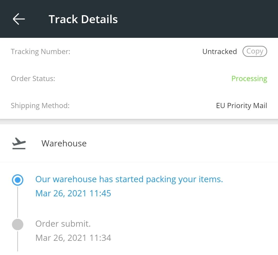
Task: Click the Shipping Method label
Action: click(x=40, y=106)
